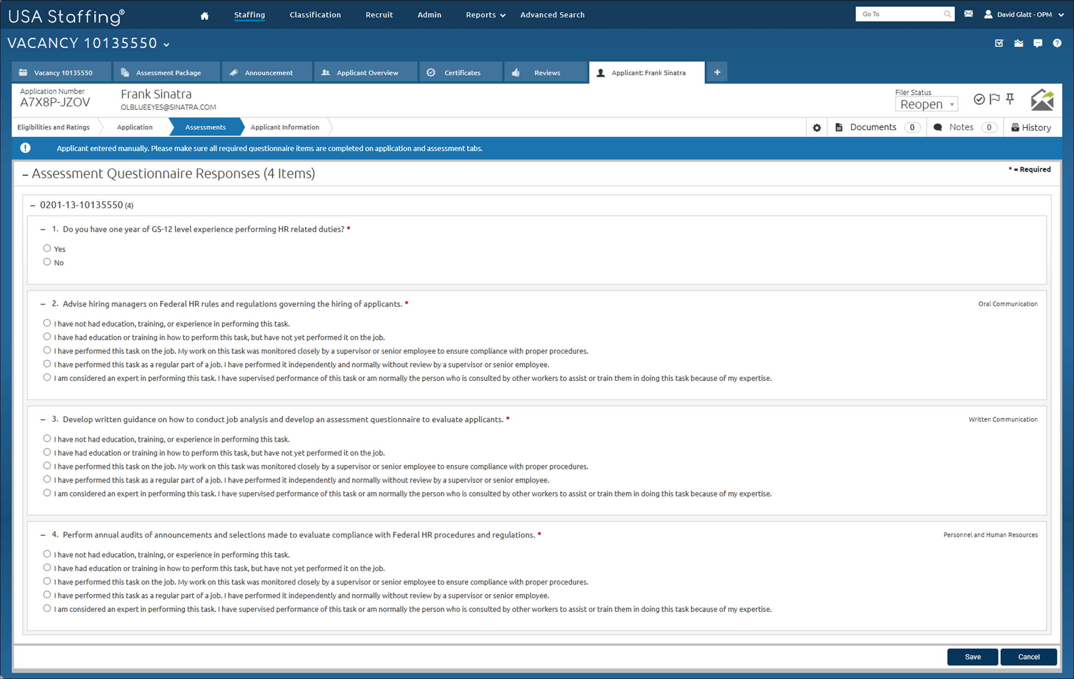
Task: Click the Vacancy folder icon
Action: coord(23,72)
